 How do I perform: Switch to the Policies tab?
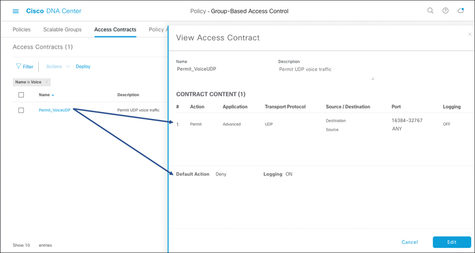[x=22, y=30]
